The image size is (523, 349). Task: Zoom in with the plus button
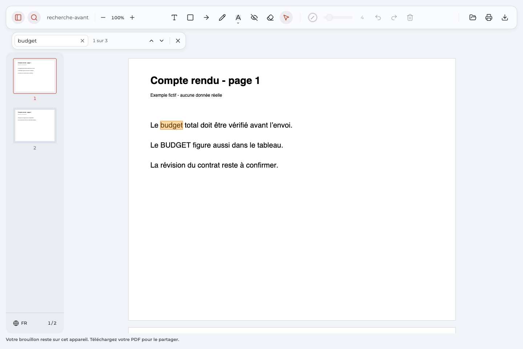[132, 17]
